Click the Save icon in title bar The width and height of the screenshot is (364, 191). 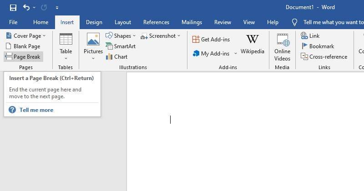pos(13,7)
